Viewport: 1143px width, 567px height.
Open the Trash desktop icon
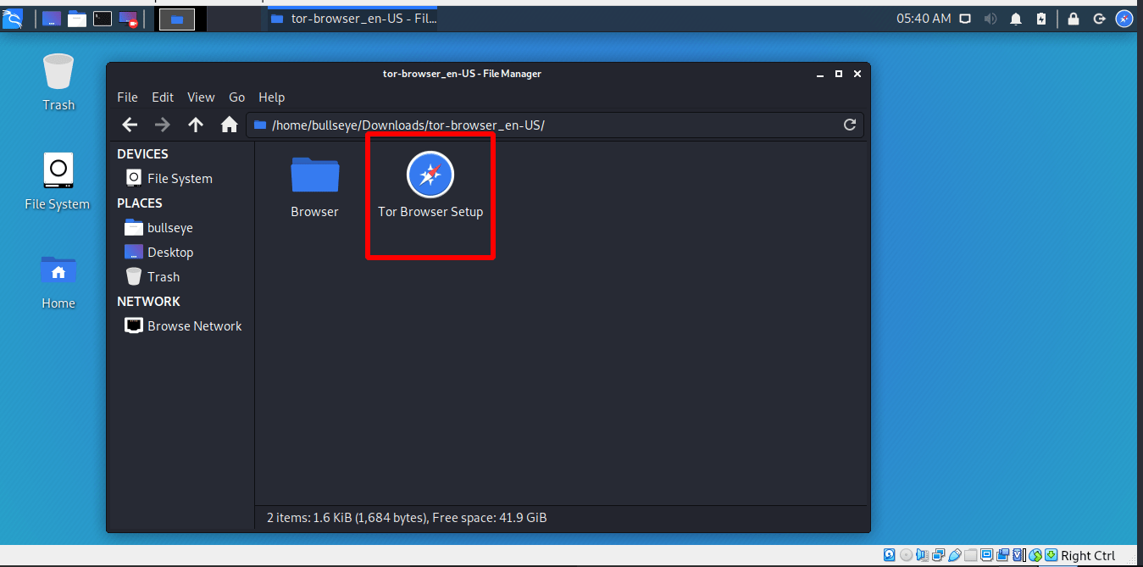pyautogui.click(x=58, y=82)
